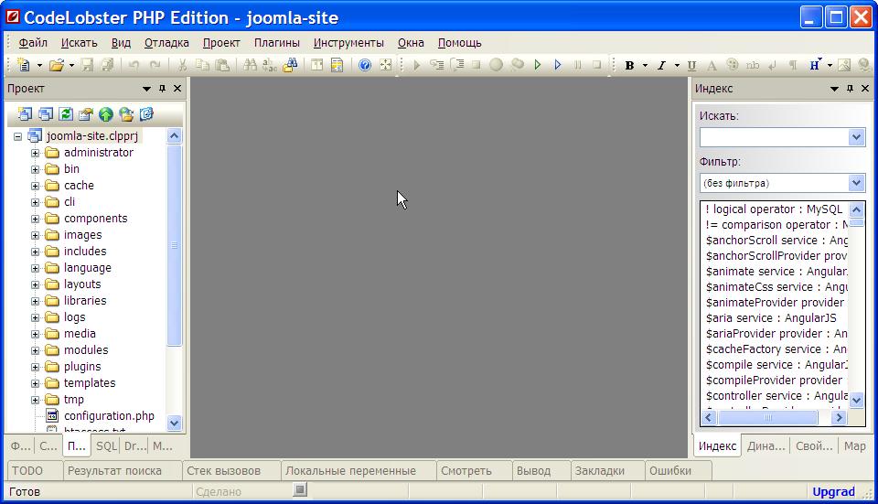Click the full screen arrows icon
878x504 pixels.
[x=386, y=65]
